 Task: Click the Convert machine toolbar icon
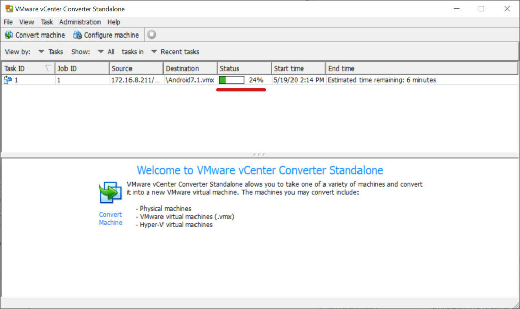point(9,35)
